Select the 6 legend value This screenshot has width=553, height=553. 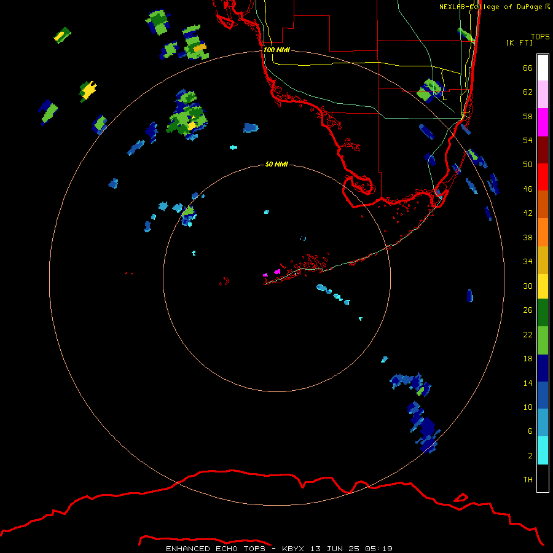pos(530,431)
